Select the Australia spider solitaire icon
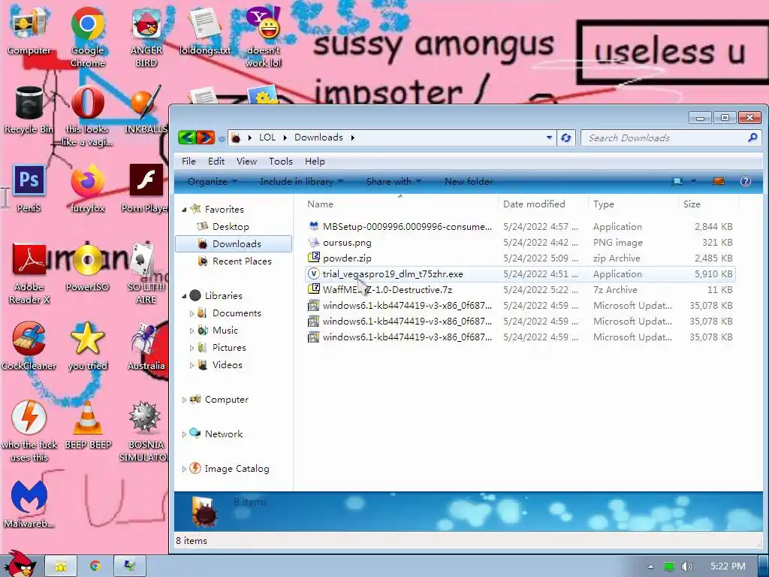The height and width of the screenshot is (577, 769). pyautogui.click(x=146, y=346)
